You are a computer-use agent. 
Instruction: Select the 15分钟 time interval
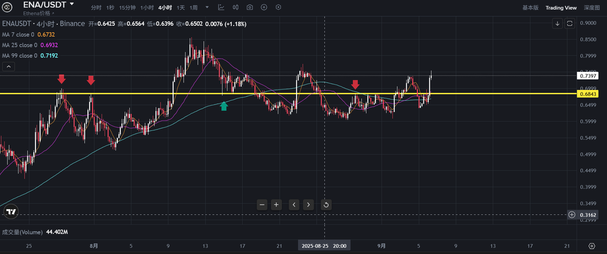click(127, 8)
